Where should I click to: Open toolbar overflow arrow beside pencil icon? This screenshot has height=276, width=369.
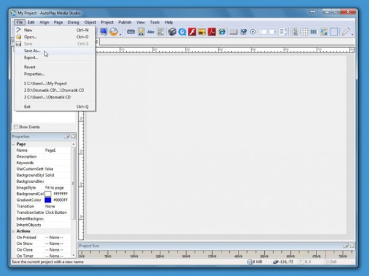[x=353, y=35]
